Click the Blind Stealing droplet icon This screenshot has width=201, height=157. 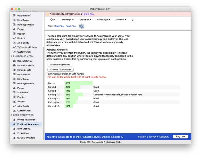(14, 129)
